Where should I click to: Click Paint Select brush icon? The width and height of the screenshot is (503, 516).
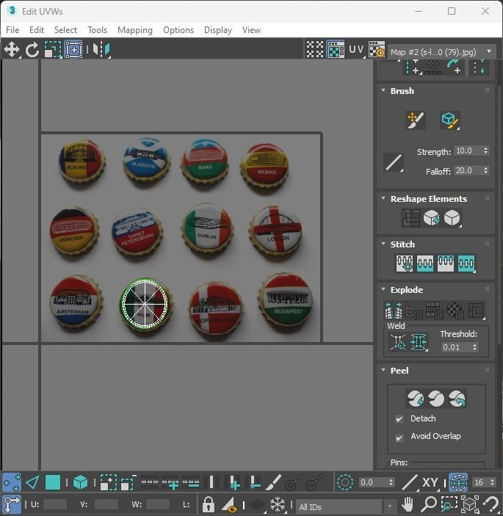point(274,482)
